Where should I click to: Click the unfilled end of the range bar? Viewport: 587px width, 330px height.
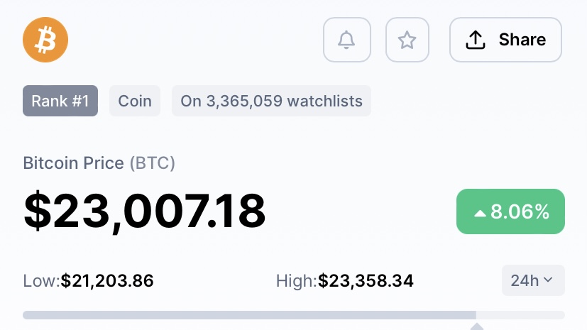point(520,315)
